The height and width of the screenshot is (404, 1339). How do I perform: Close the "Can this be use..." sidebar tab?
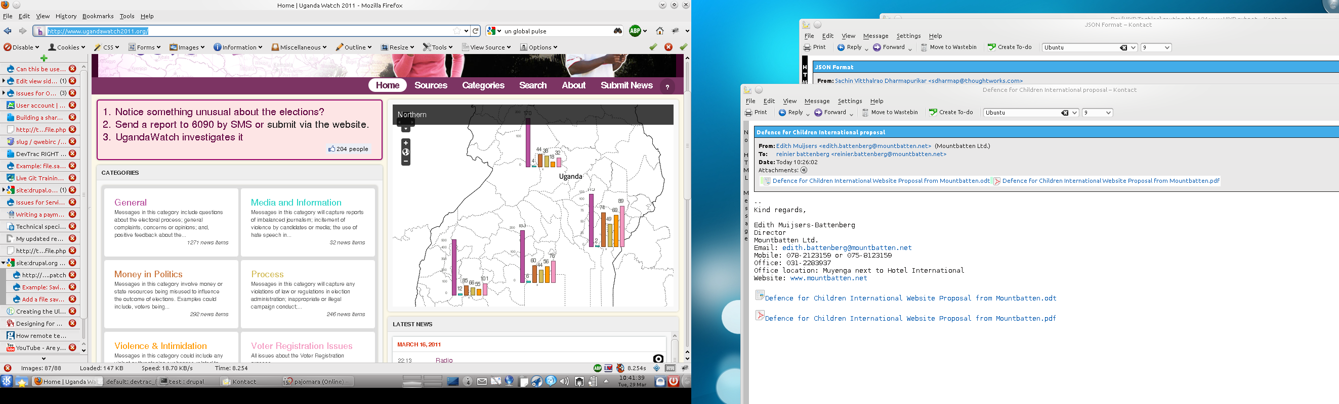(x=73, y=69)
